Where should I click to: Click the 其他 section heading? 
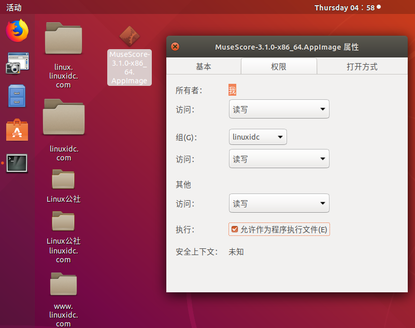pos(183,184)
